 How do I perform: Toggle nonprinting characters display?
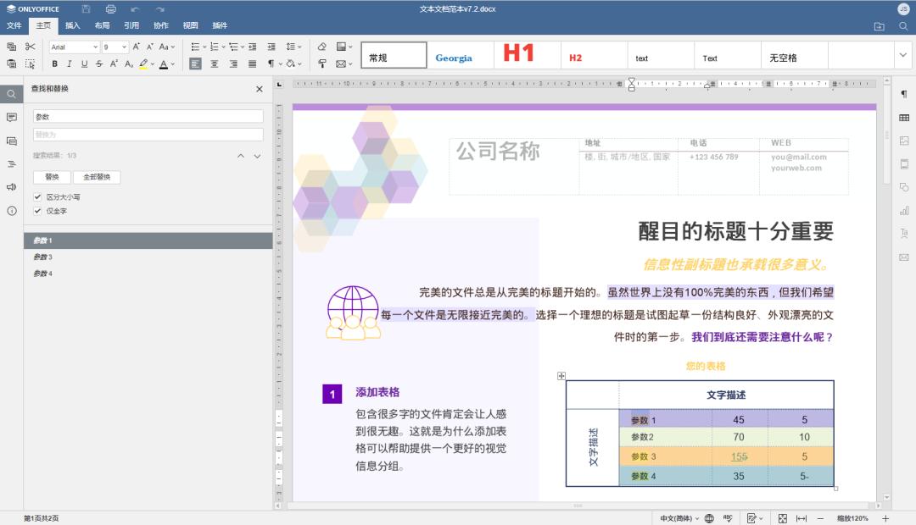coord(271,64)
